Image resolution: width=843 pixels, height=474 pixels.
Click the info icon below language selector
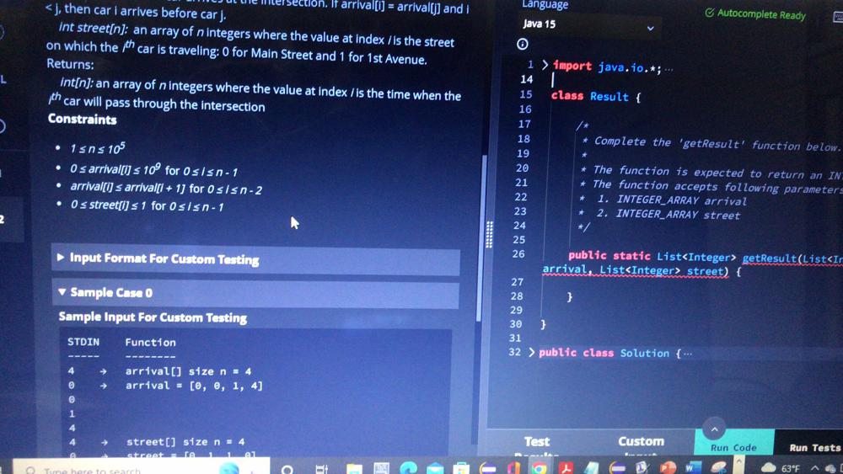click(522, 44)
